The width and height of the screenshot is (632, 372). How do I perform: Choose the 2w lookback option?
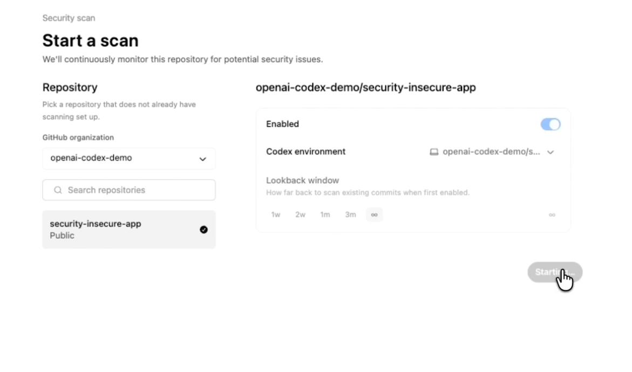300,215
